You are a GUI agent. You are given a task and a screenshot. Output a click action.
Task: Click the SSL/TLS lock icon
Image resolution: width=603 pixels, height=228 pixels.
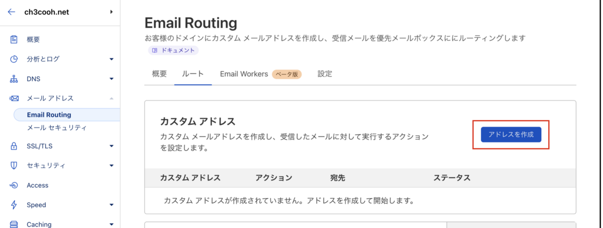pos(14,146)
